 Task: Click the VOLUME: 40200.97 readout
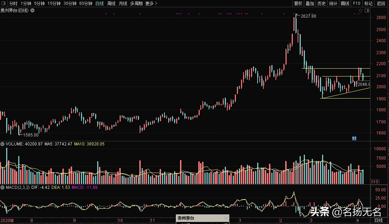[x=24, y=144]
